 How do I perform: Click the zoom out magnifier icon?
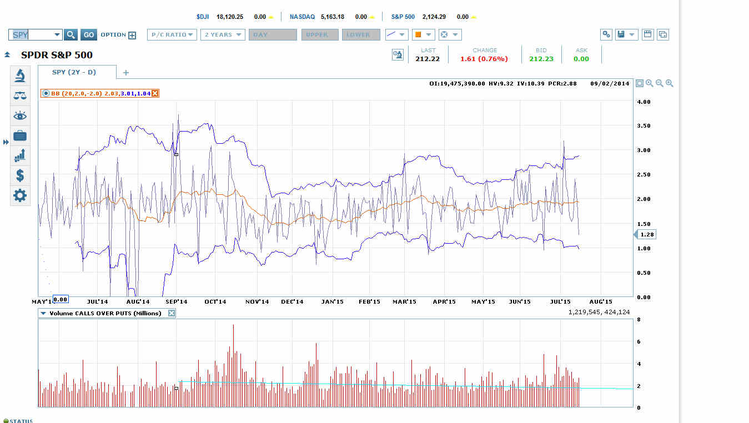(x=660, y=83)
